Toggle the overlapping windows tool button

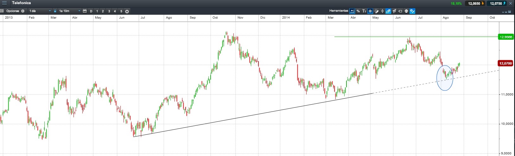pyautogui.click(x=388, y=11)
